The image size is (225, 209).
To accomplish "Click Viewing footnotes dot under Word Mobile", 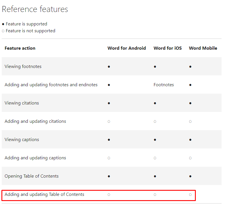I will point(190,67).
